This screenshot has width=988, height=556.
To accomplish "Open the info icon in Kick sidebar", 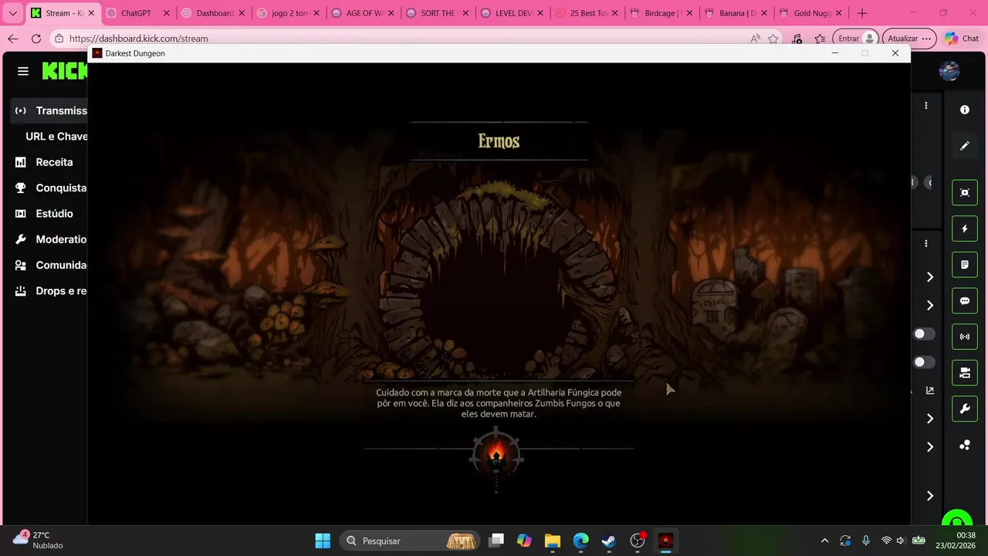I will coord(965,110).
